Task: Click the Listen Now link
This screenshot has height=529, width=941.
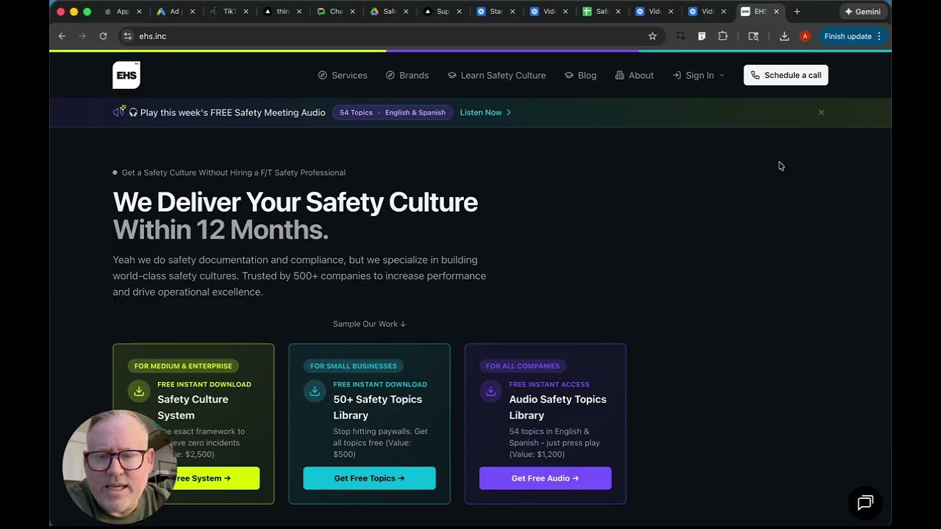Action: tap(485, 112)
